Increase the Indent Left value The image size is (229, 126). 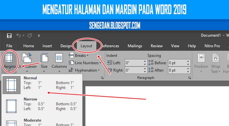(145, 61)
